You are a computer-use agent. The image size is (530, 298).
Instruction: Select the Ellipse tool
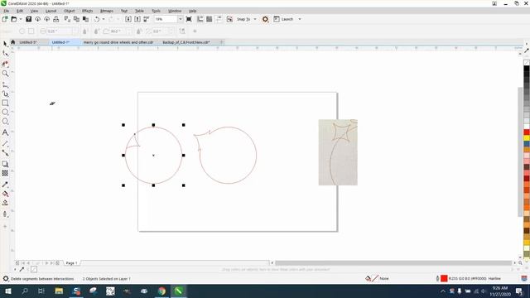pyautogui.click(x=5, y=112)
